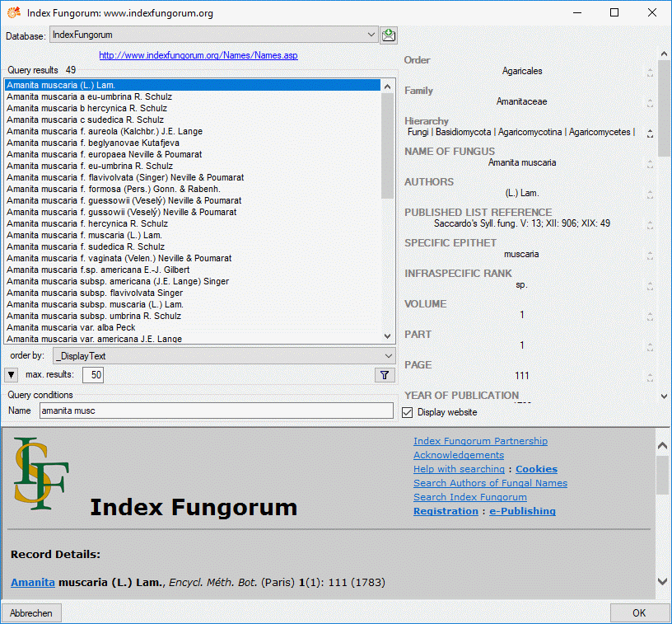Screen dimensions: 672x624
Task: Select Amanita muscaria subsp. americana row
Action: 193,281
